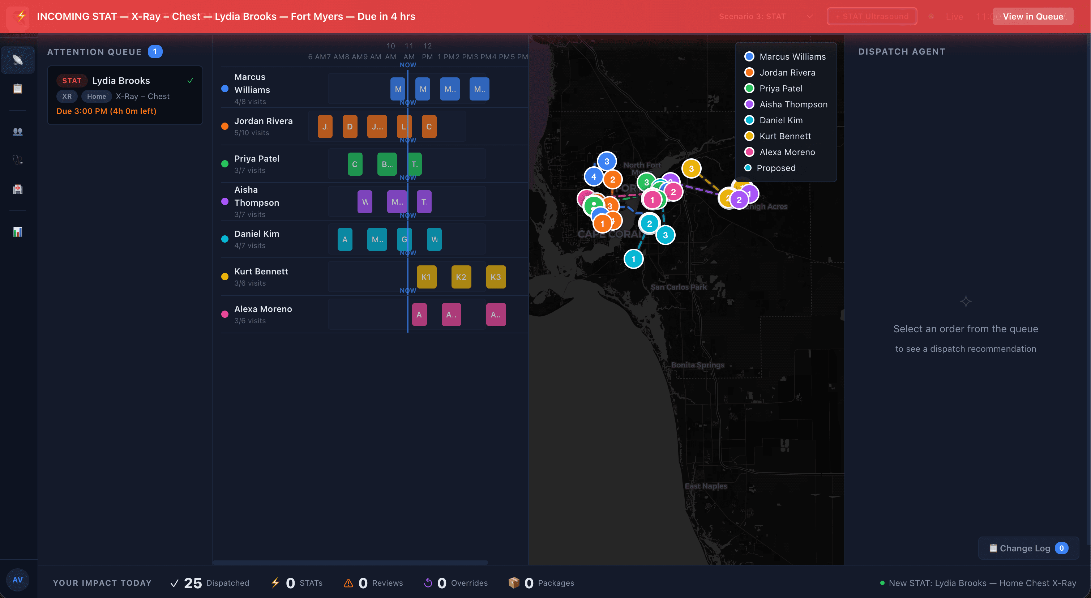Open the clinicians roster icon
The image size is (1091, 598).
coord(17,132)
